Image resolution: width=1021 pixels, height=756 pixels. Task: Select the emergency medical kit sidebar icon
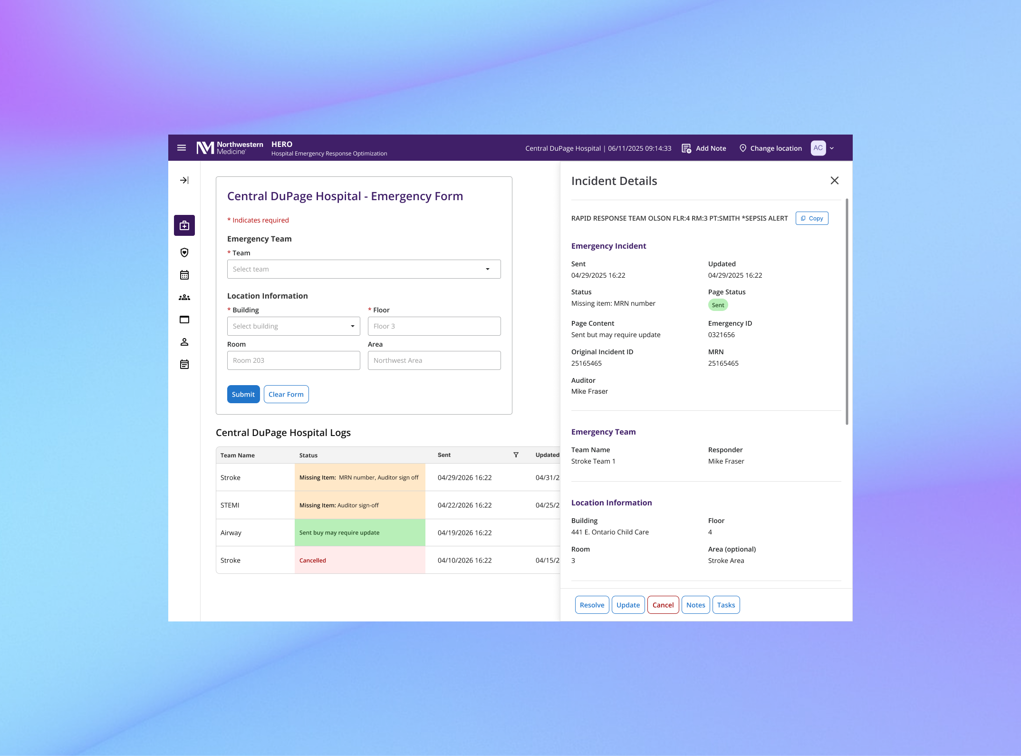184,225
